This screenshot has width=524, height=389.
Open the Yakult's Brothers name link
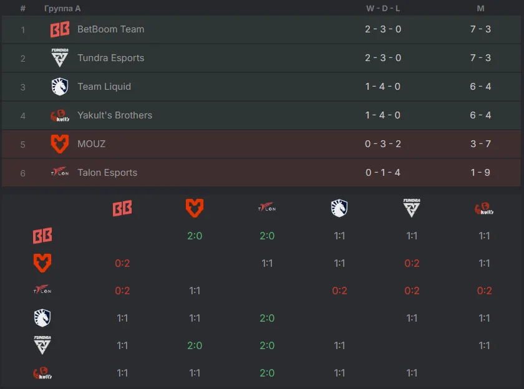[x=115, y=115]
